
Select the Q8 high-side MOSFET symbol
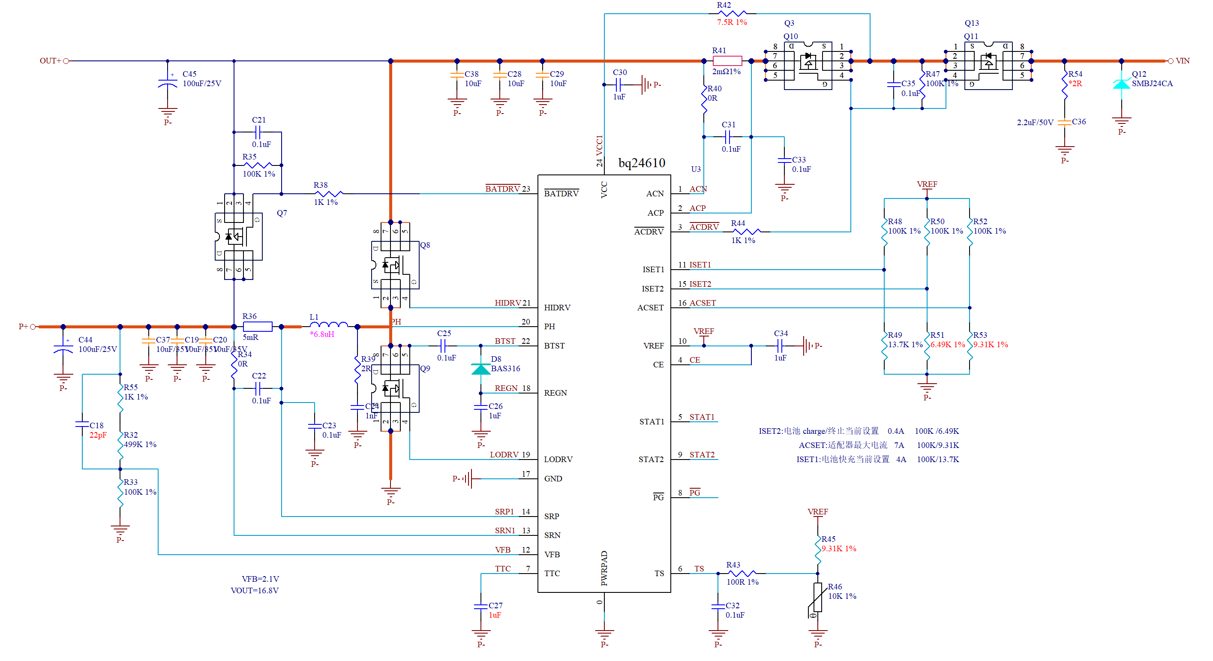(x=395, y=265)
